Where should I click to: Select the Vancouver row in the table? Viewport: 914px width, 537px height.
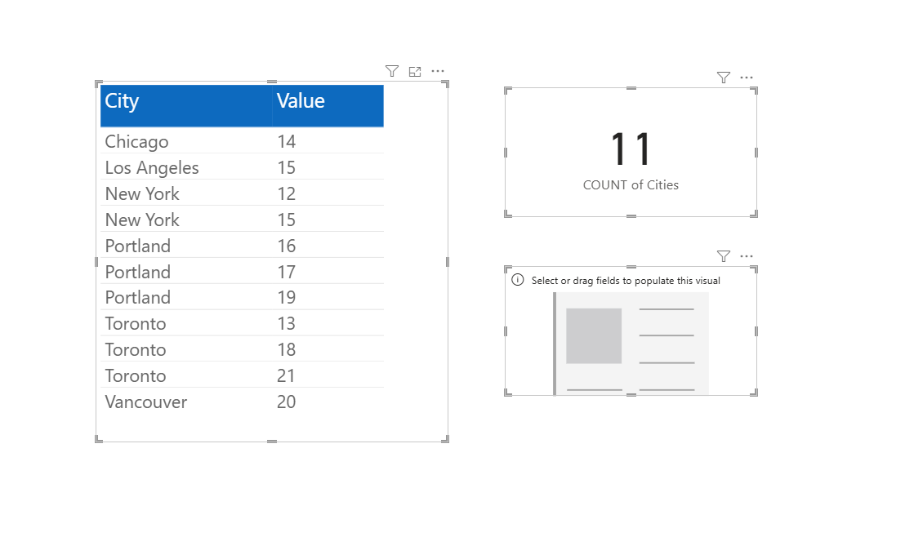click(146, 402)
